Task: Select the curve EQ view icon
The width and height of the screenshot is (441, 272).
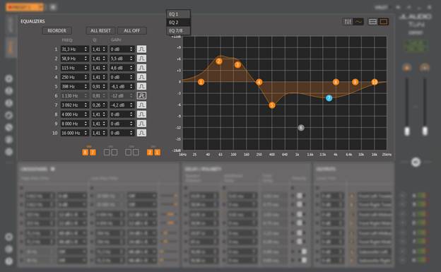Action: pos(358,22)
